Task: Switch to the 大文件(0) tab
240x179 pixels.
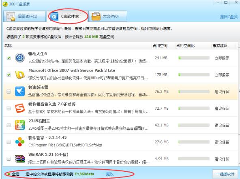Action: click(108, 16)
